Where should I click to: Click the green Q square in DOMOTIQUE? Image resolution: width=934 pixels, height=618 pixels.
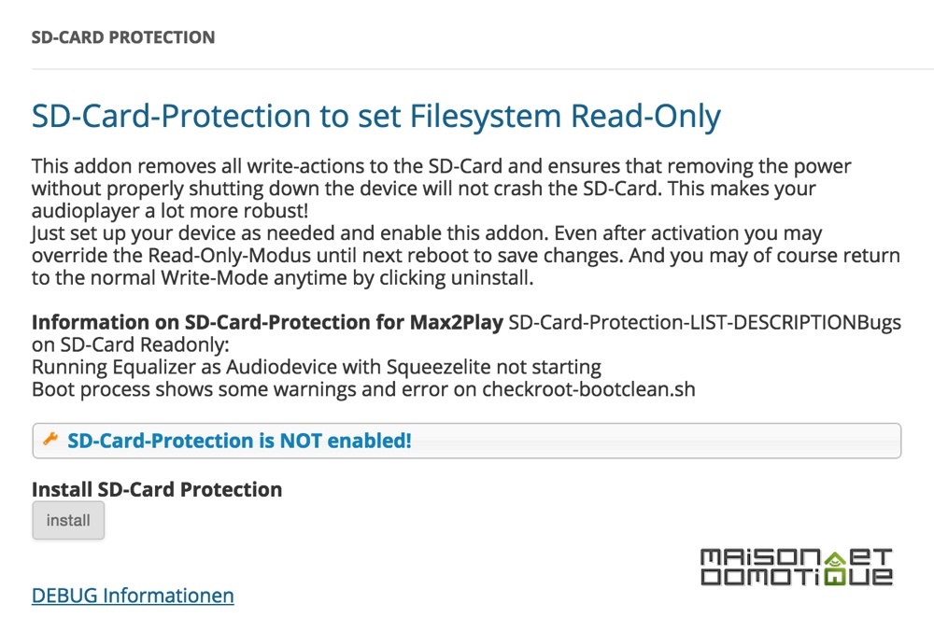(x=834, y=577)
